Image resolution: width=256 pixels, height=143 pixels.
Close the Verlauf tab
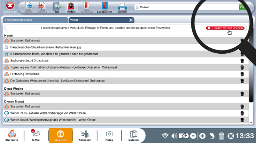click(131, 20)
